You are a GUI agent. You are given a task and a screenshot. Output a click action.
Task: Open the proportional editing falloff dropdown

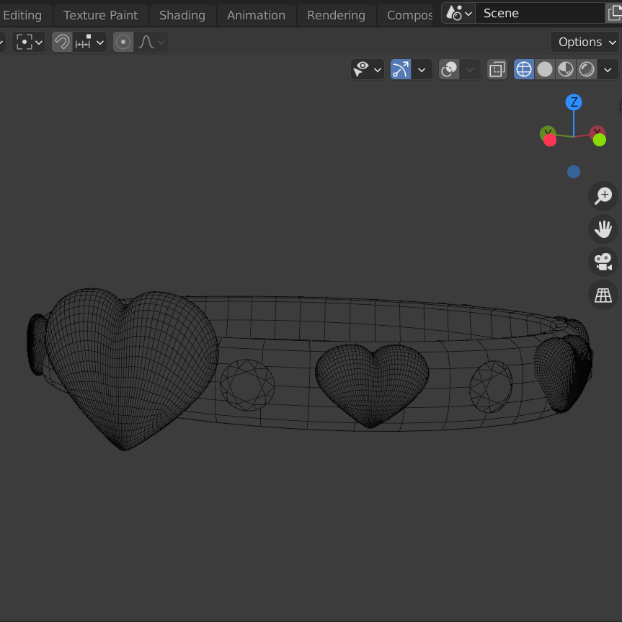point(151,42)
